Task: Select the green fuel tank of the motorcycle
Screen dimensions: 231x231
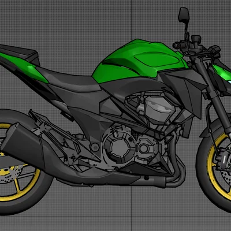Action: [140, 62]
